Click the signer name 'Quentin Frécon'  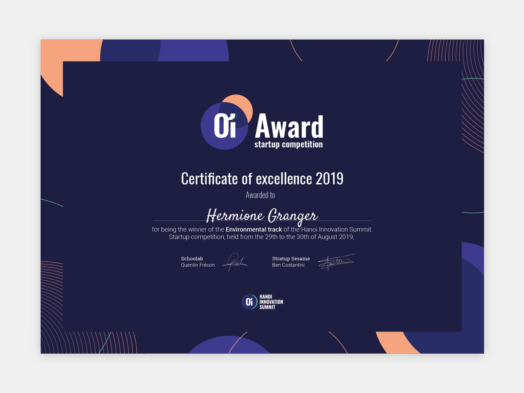click(198, 265)
